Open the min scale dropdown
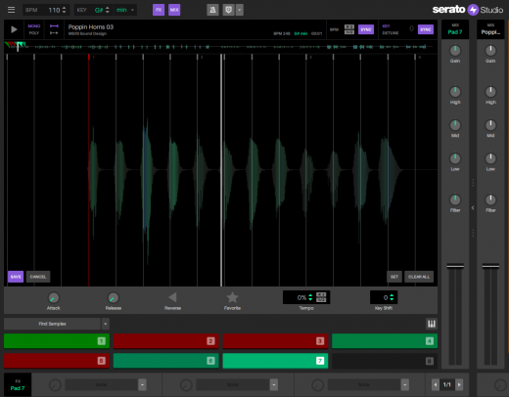The height and width of the screenshot is (397, 509). [125, 10]
